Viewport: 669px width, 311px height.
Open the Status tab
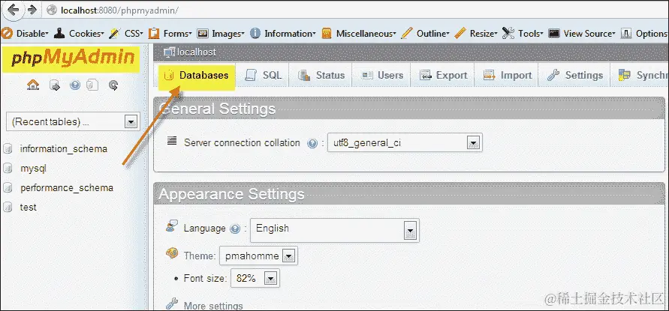coord(321,76)
